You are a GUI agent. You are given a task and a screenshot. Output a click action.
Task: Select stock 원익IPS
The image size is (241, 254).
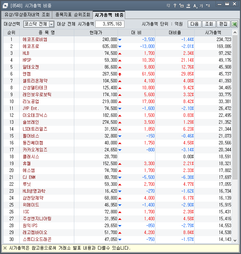(x=30, y=225)
